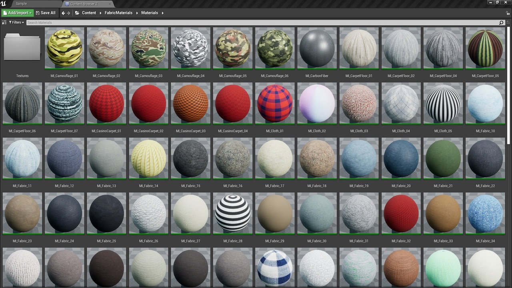Open the Add/Import dropdown menu

click(17, 12)
